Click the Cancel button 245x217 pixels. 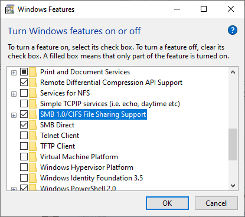tap(216, 203)
